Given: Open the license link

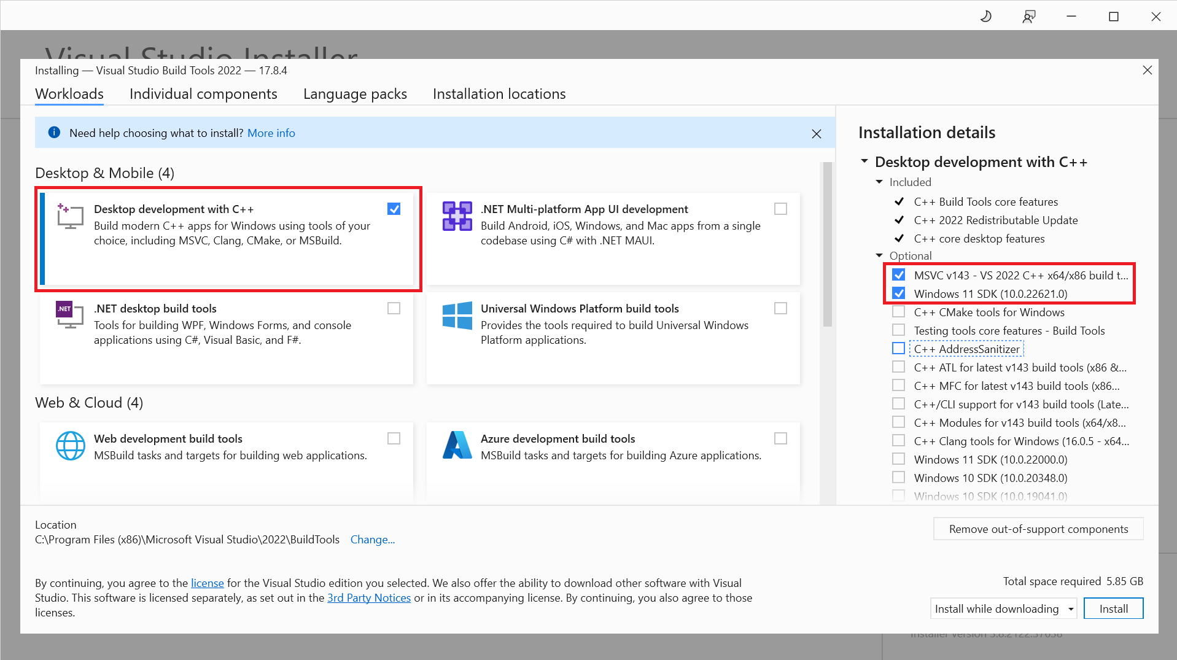Looking at the screenshot, I should pyautogui.click(x=208, y=583).
